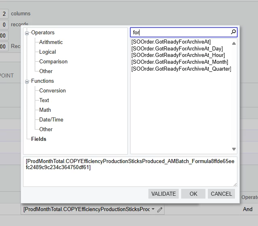Select Text under Functions
This screenshot has height=226, width=258.
point(44,100)
